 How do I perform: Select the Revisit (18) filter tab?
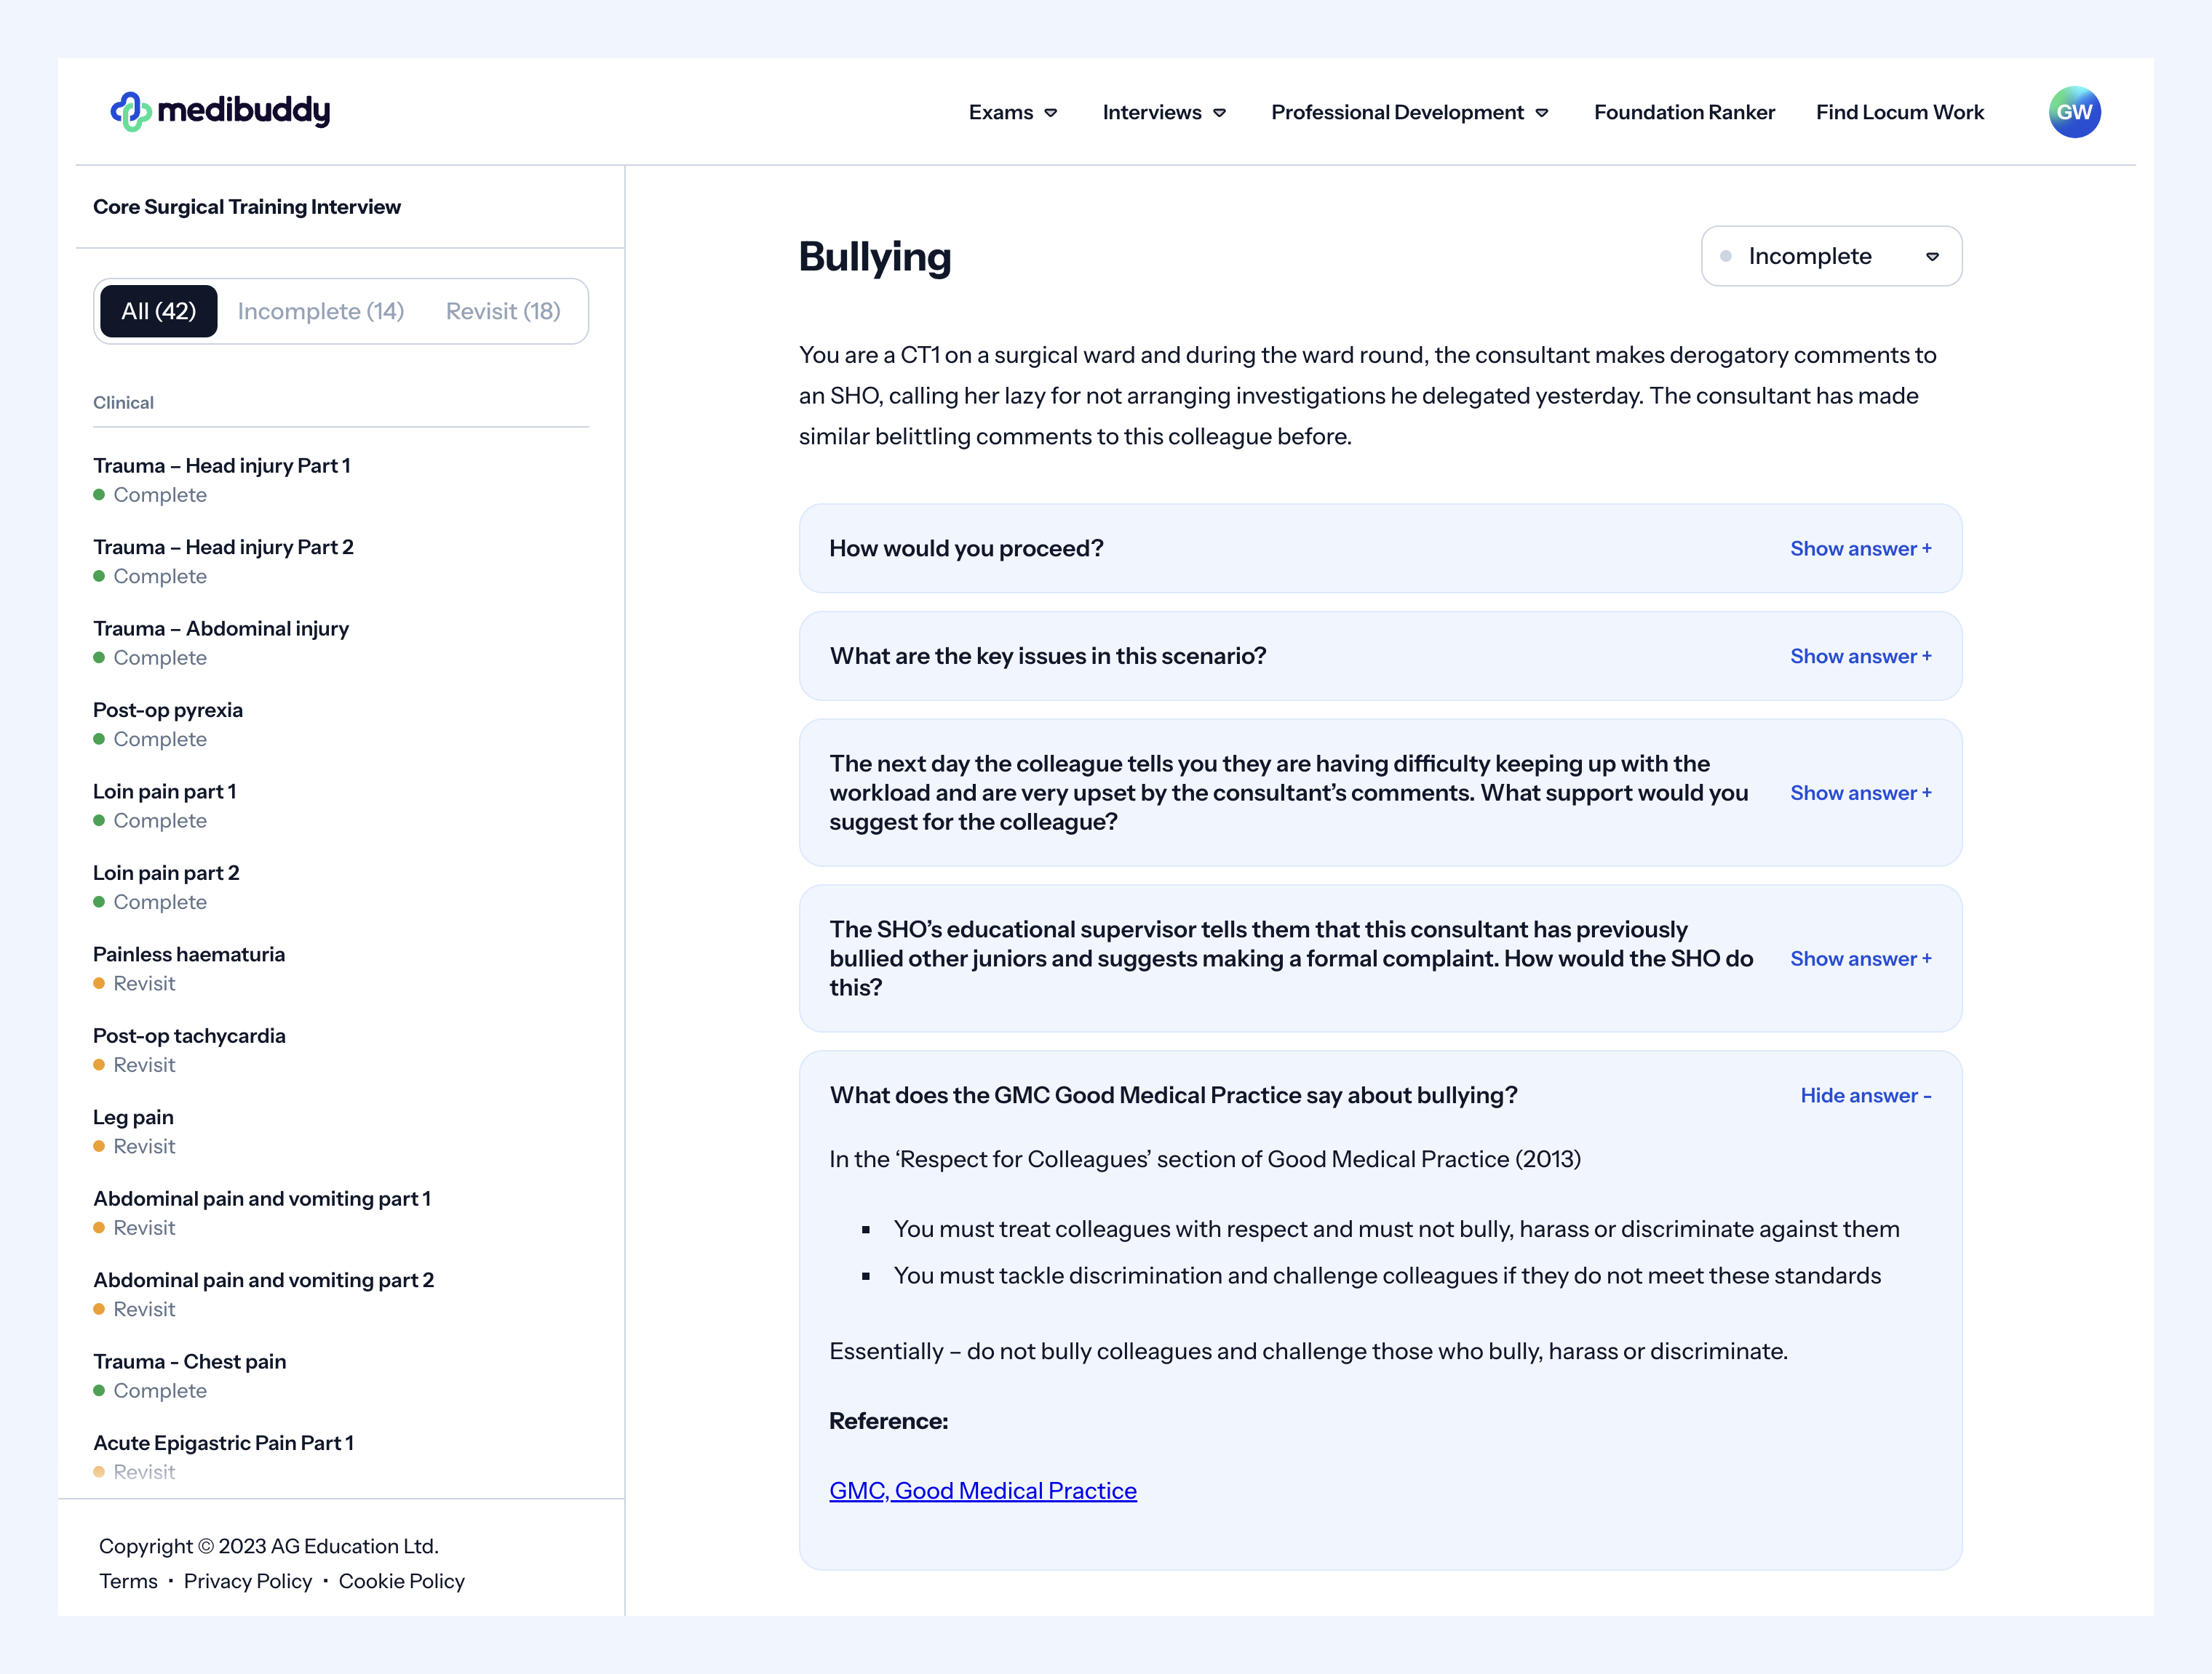[503, 311]
